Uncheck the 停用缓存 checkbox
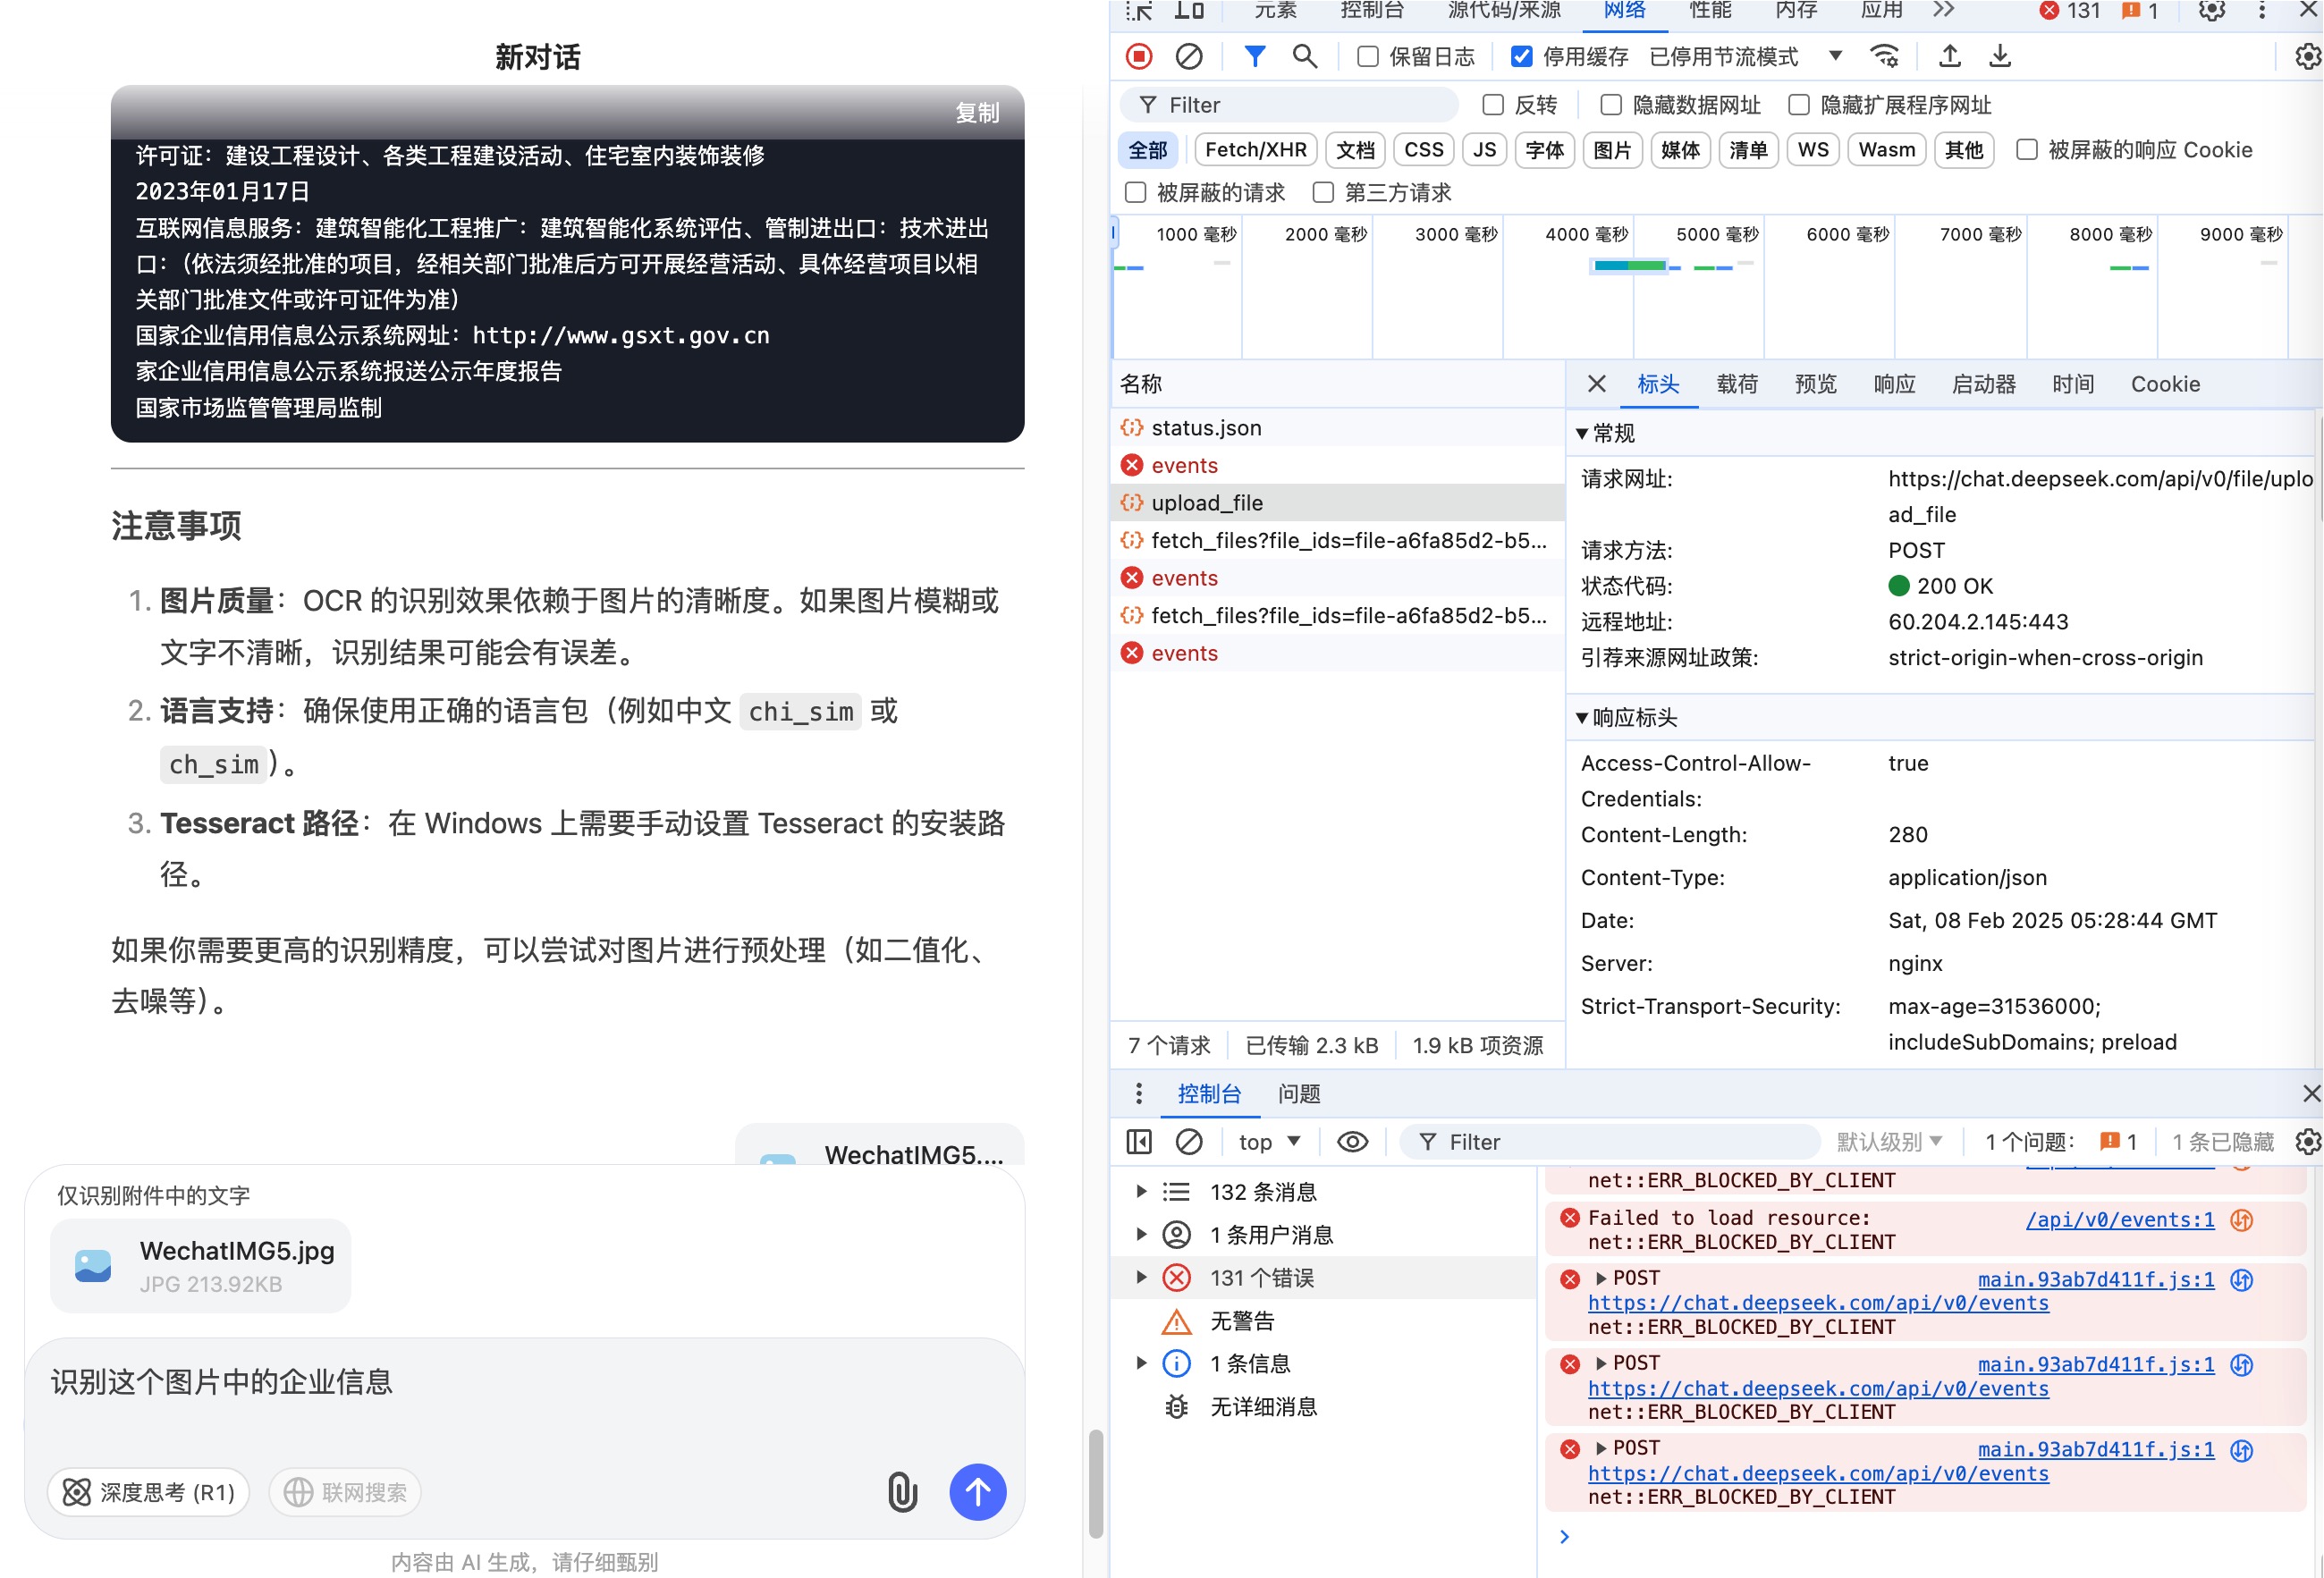 [x=1521, y=57]
